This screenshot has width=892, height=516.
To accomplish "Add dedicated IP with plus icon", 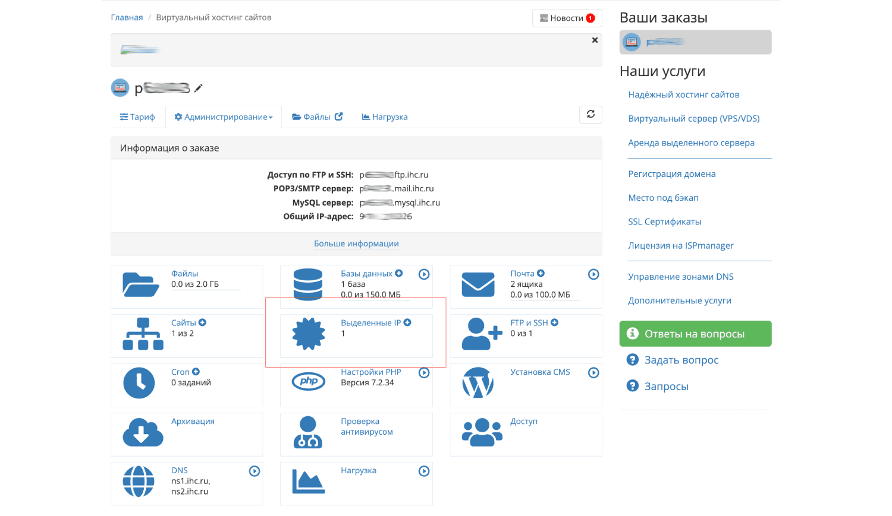I will pyautogui.click(x=407, y=323).
